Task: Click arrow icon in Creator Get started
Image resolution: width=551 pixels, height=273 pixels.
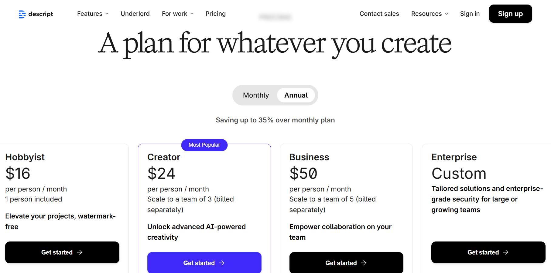Action: pyautogui.click(x=222, y=263)
